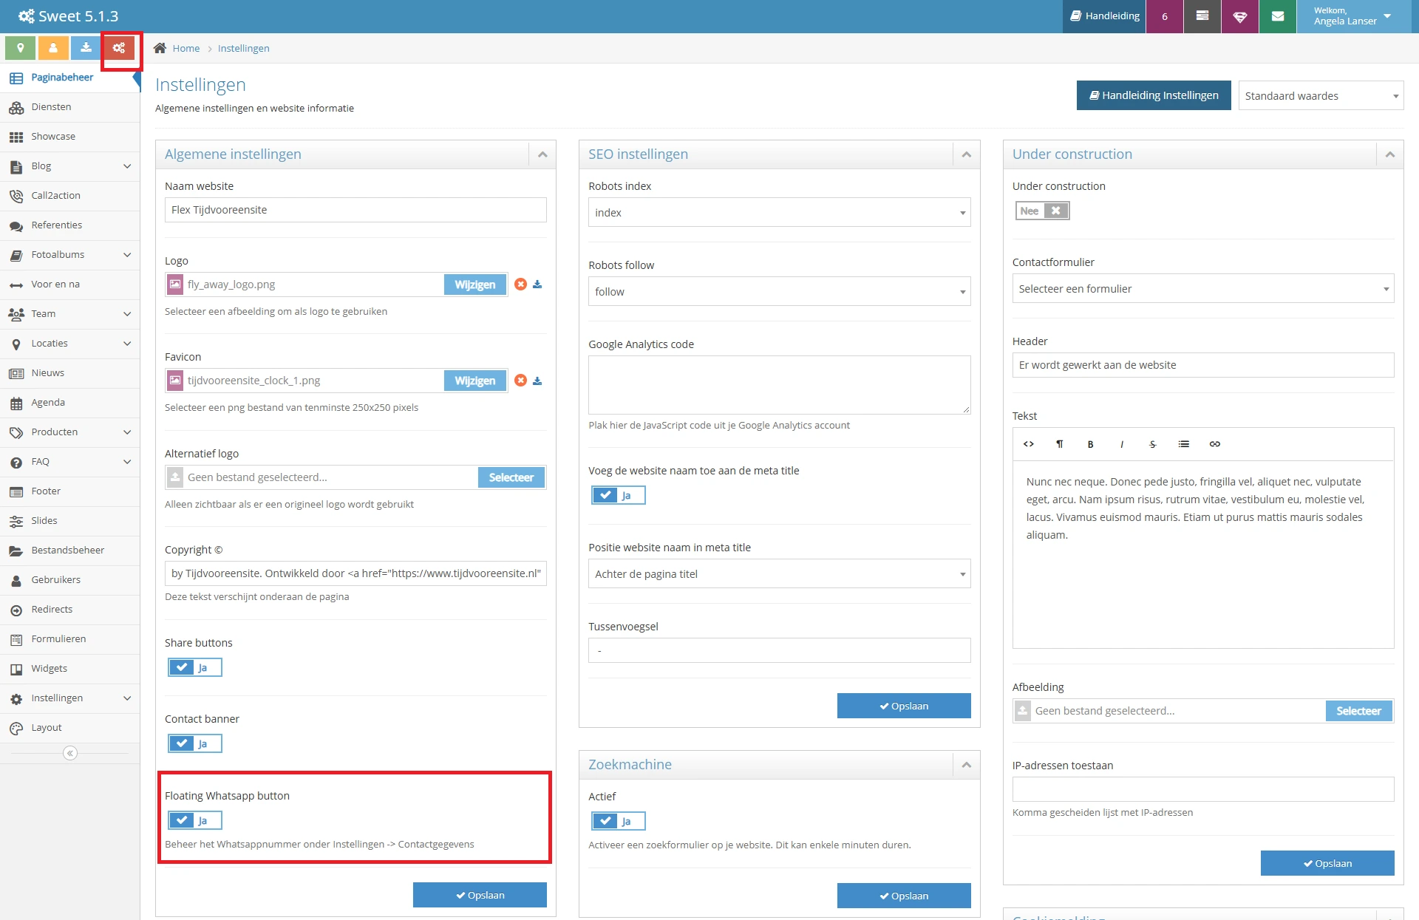
Task: Click the purple diamond icon in top bar
Action: [1240, 16]
